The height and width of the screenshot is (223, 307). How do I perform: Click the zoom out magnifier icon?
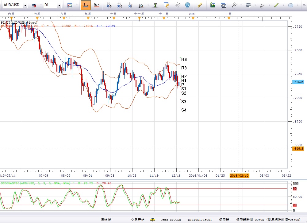[120, 5]
